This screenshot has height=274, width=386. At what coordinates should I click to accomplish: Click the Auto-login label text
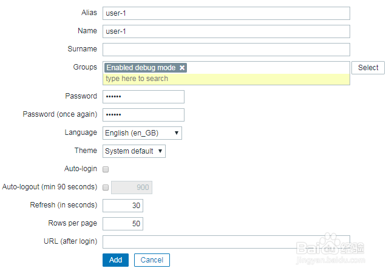point(80,169)
